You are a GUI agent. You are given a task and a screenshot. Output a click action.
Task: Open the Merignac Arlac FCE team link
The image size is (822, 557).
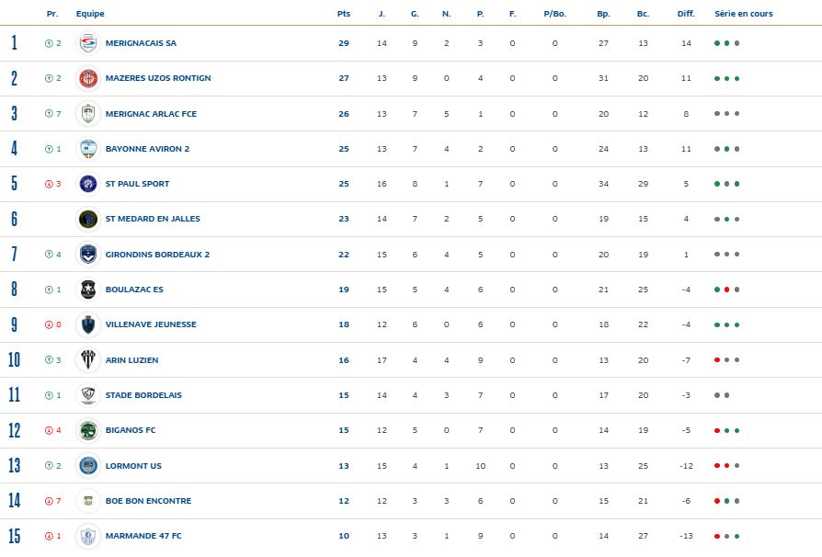click(x=151, y=114)
